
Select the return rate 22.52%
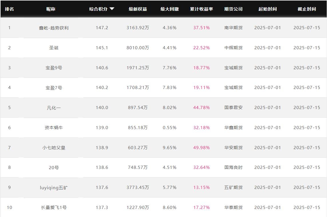point(201,48)
